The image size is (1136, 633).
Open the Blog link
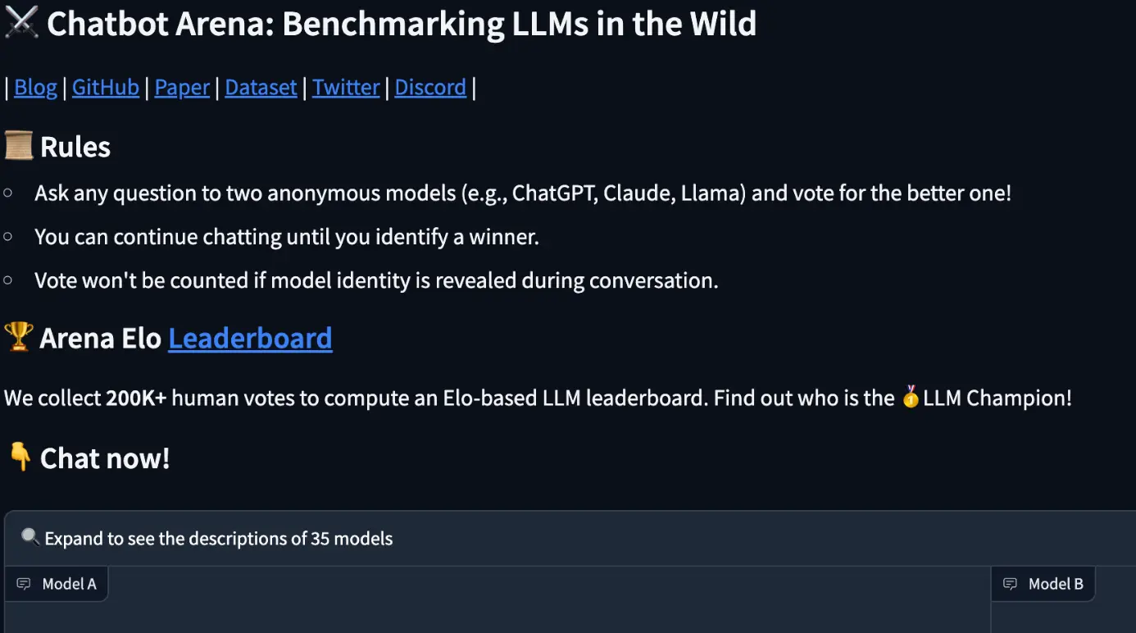coord(36,87)
